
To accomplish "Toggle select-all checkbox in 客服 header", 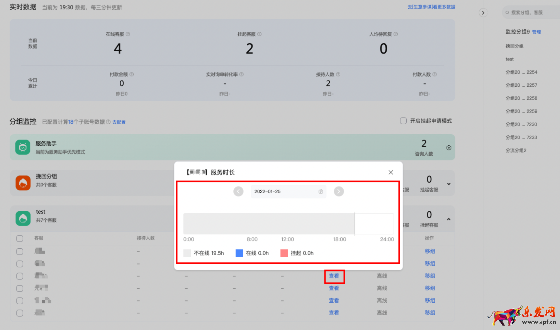I will [20, 238].
